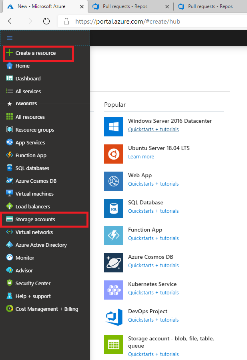
Task: Click the Kubernetes Service title text
Action: point(153,284)
